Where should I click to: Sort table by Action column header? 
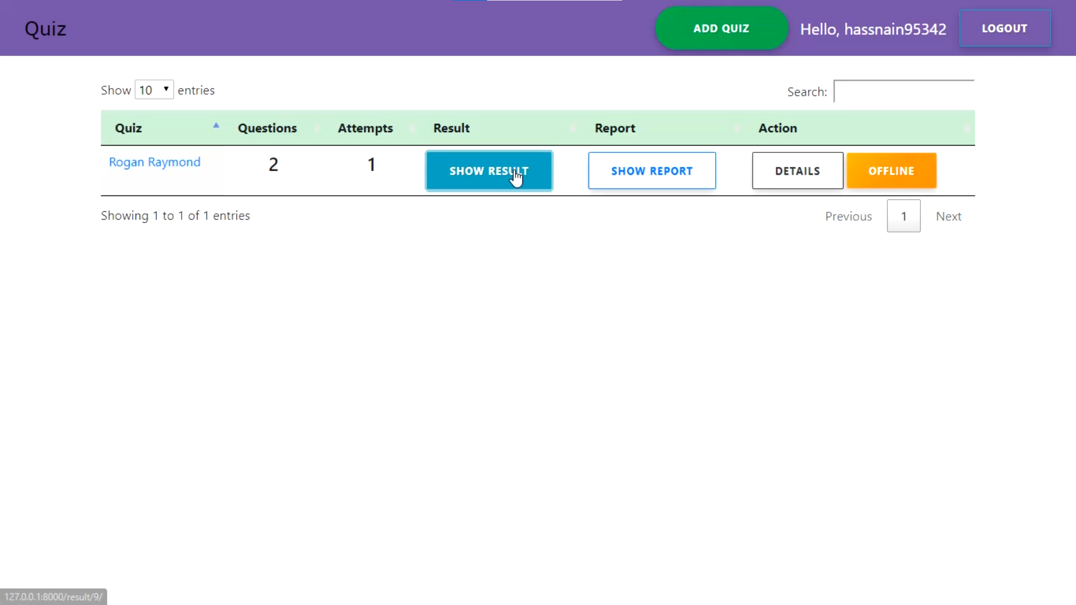[778, 128]
